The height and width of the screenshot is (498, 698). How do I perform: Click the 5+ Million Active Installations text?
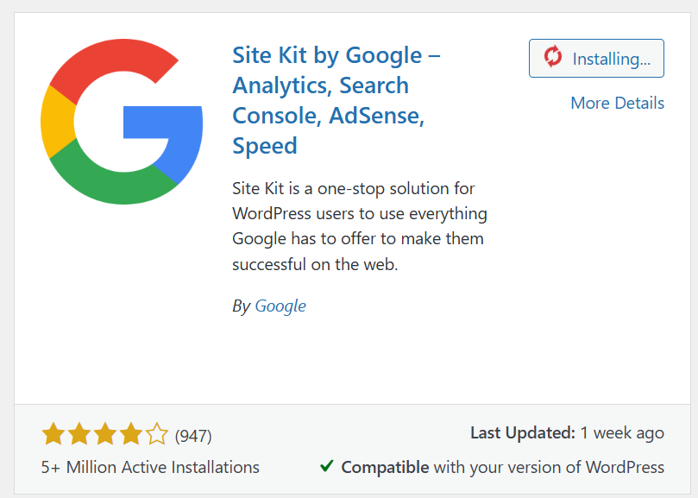click(150, 467)
